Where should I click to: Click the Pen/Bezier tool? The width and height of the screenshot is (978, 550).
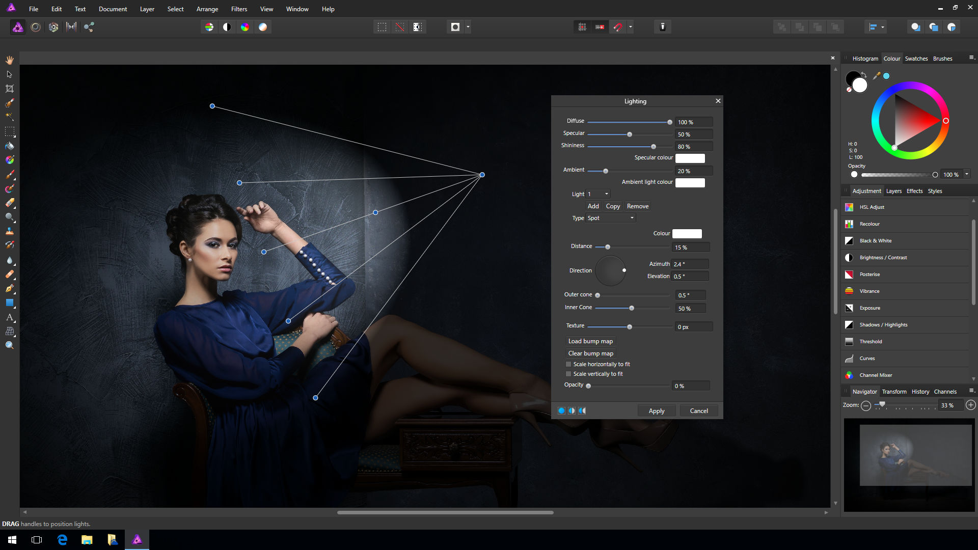coord(9,289)
